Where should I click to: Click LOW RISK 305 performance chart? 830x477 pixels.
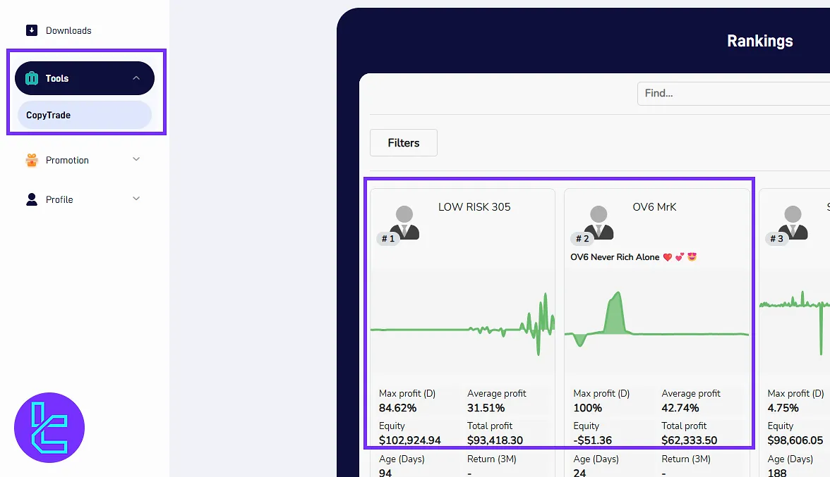(x=463, y=324)
